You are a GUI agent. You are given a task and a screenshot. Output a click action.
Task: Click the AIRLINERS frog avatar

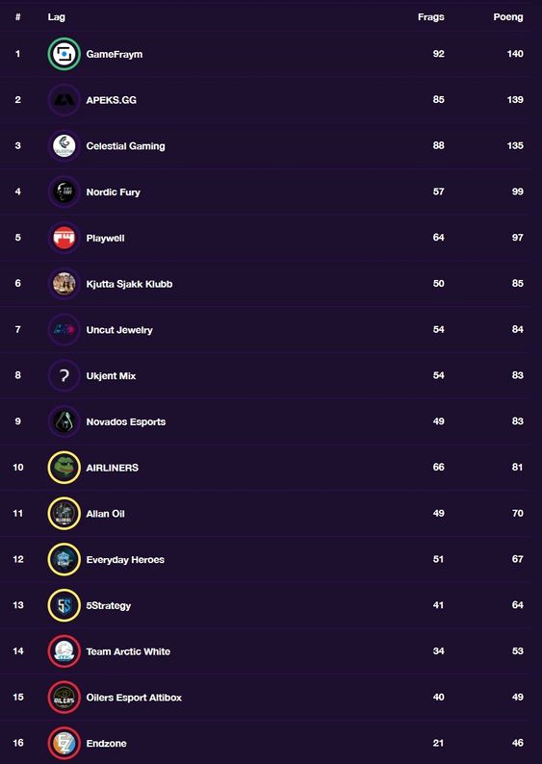(x=64, y=468)
